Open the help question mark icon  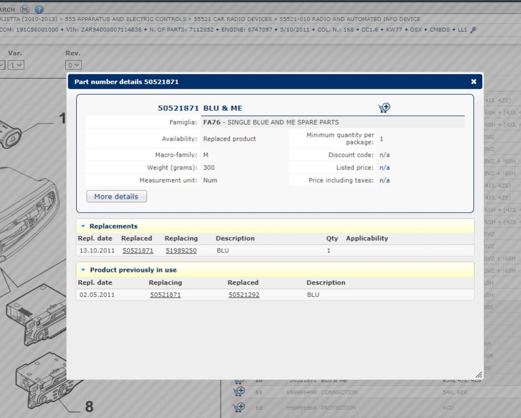point(39,9)
